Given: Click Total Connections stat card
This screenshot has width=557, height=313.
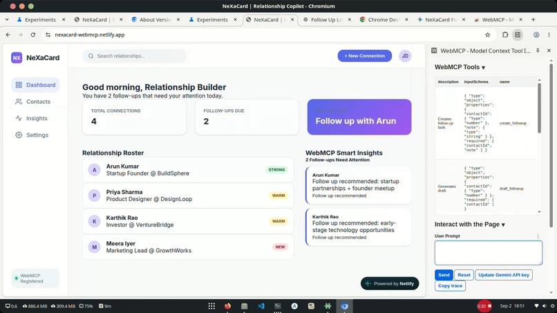Looking at the screenshot, I should point(134,117).
